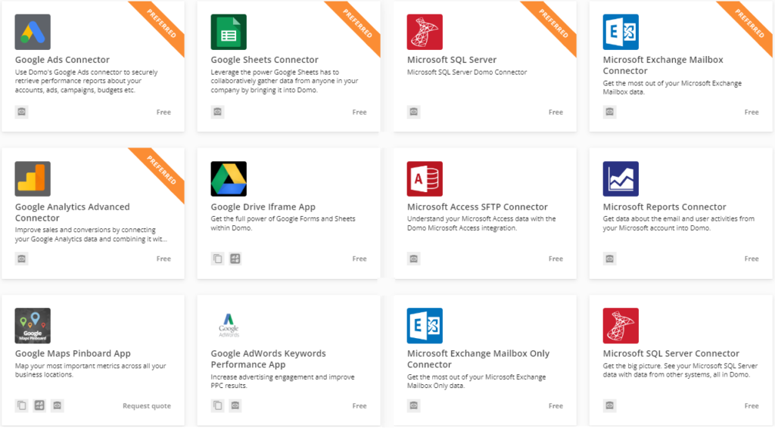775x428 pixels.
Task: Click the Google Ads Connector logo icon
Action: pos(33,32)
